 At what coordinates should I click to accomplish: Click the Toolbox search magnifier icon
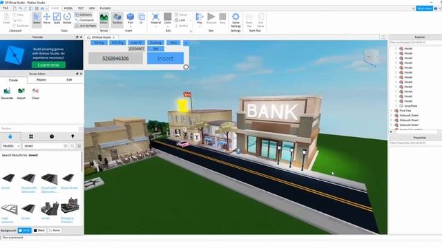click(73, 146)
